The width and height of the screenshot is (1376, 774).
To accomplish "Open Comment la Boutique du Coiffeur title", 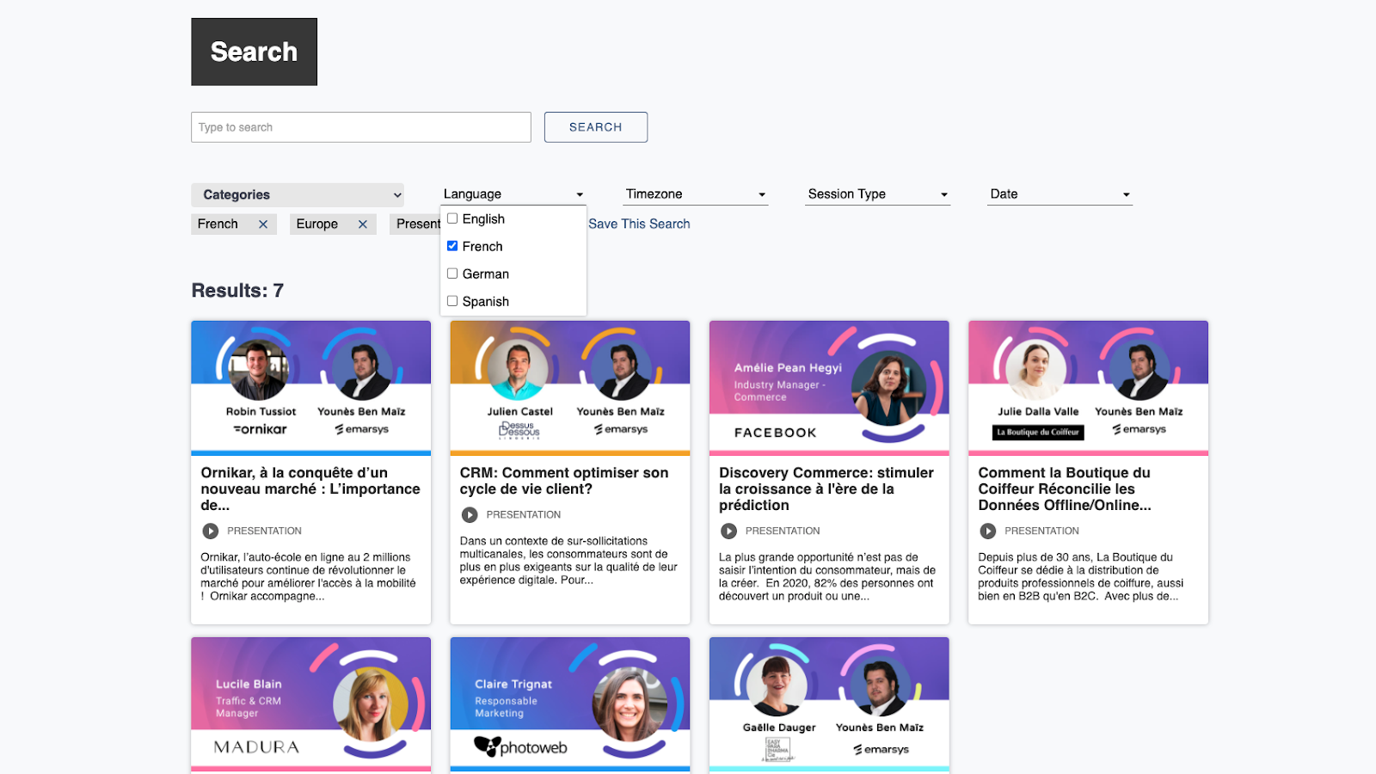I will [x=1065, y=488].
